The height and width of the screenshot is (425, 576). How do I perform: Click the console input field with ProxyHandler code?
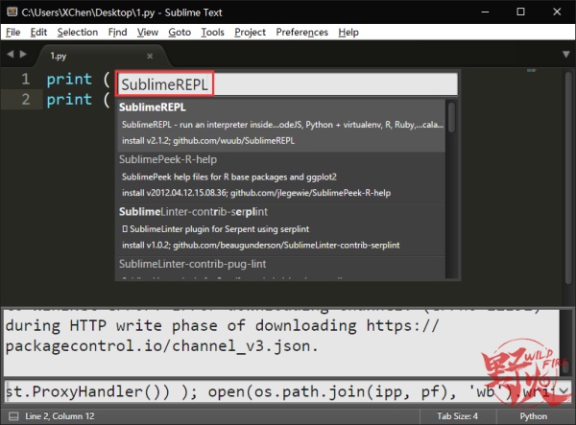tap(280, 391)
